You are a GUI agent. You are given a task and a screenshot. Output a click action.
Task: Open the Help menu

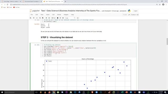(72, 15)
